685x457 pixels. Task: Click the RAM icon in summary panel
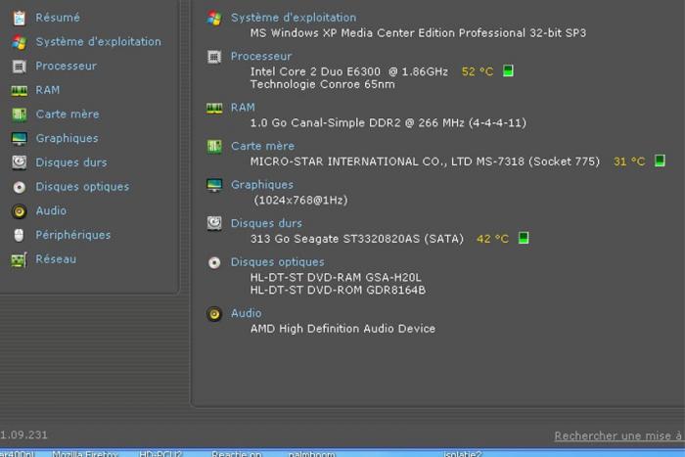[214, 108]
